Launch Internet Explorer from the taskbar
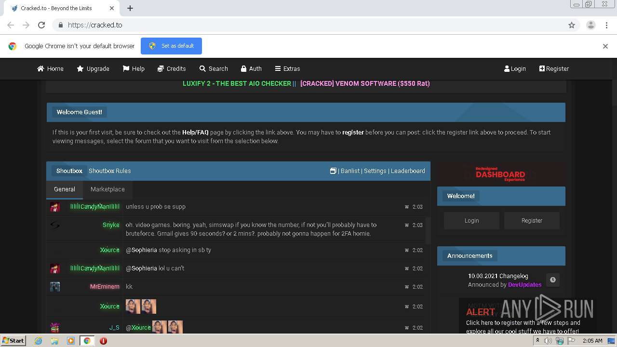617x347 pixels. click(x=38, y=341)
